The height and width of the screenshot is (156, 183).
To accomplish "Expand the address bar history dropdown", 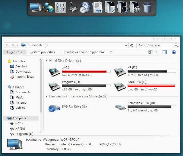I will tap(126, 45).
